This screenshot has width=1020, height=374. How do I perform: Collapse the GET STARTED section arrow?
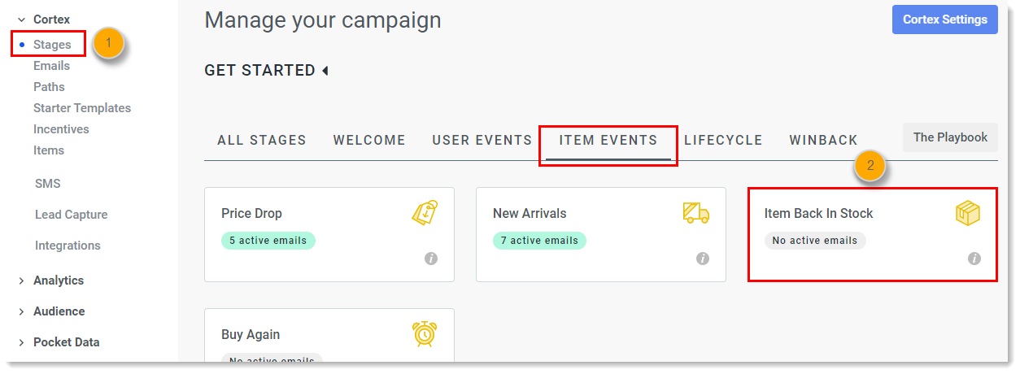(325, 71)
